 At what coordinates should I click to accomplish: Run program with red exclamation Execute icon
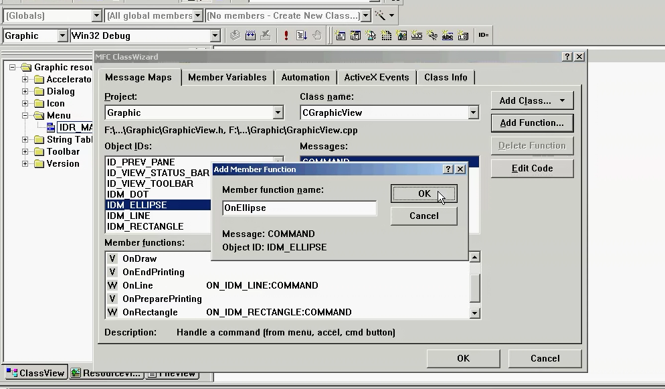click(x=286, y=35)
